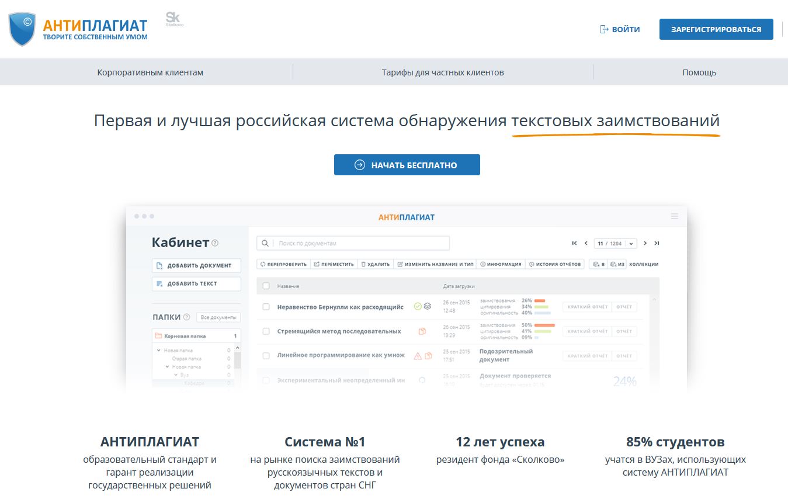This screenshot has height=499, width=788.
Task: Click the ЗАРЕГИСТРИРОВАТЬСЯ button
Action: pos(716,29)
